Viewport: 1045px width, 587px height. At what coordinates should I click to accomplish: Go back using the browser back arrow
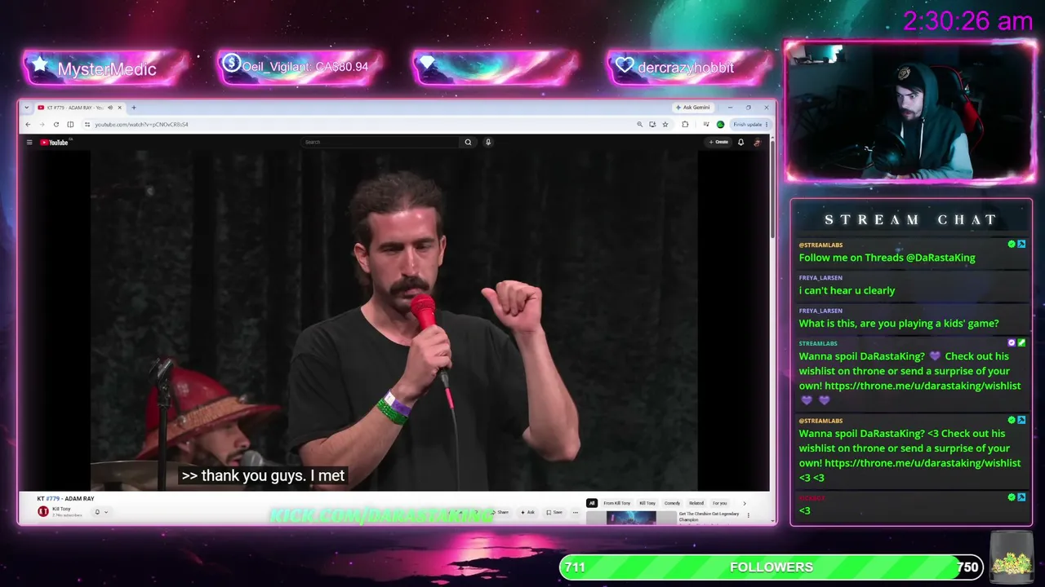tap(28, 125)
